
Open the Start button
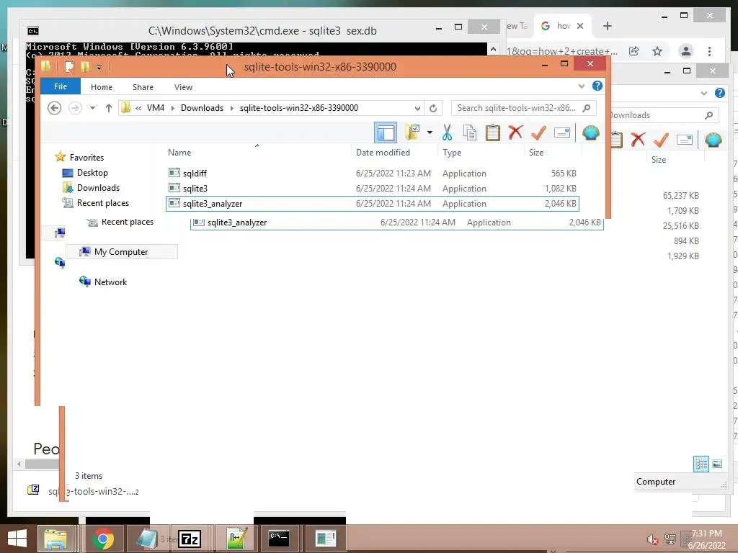[x=17, y=539]
